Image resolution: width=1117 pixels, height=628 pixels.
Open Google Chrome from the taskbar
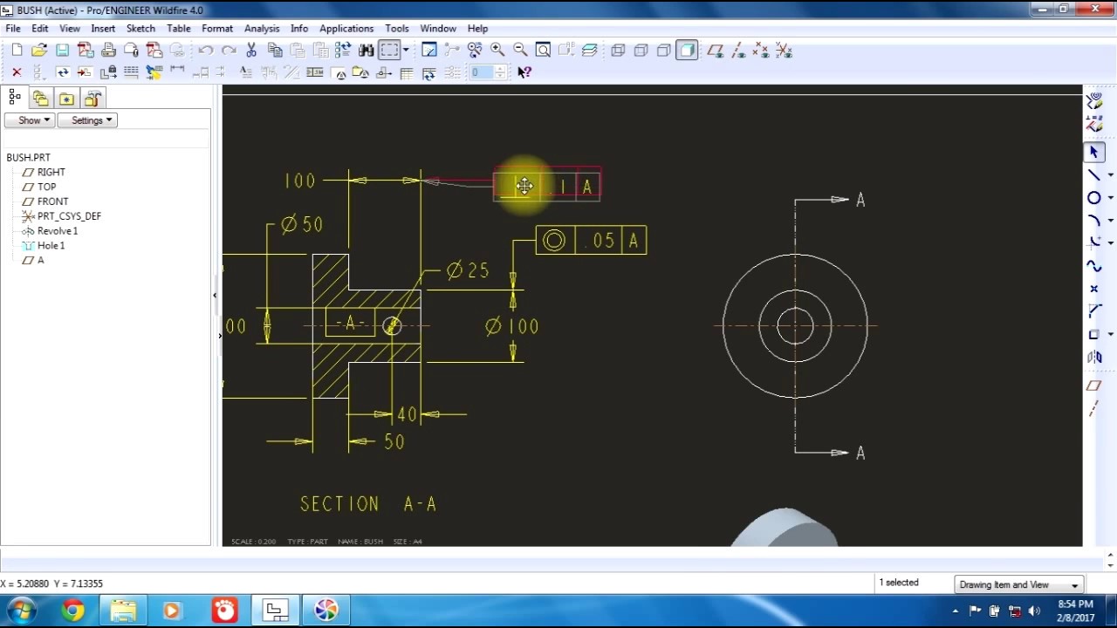tap(73, 611)
